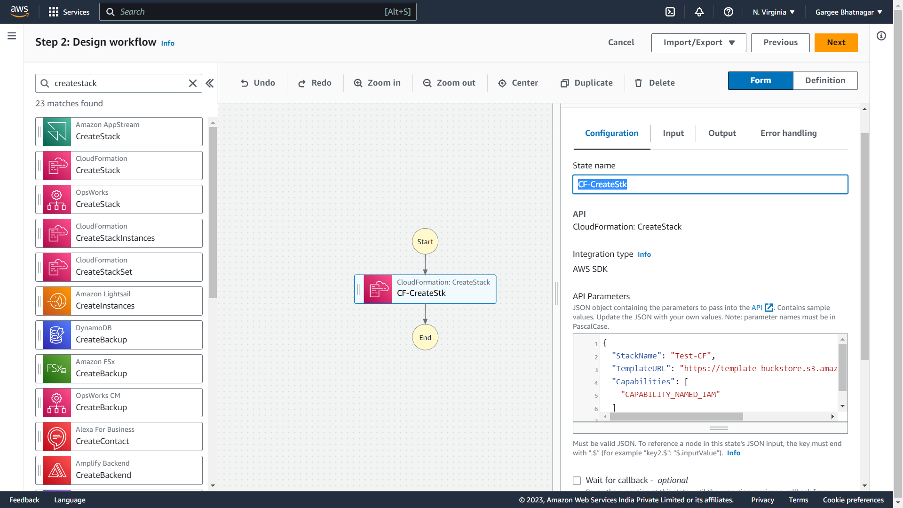Click Info link beside Integration type
Screen dimensions: 903x508
[x=644, y=254]
